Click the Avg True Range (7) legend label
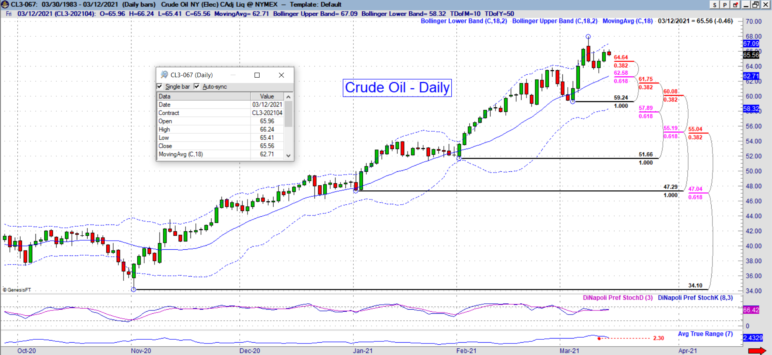The height and width of the screenshot is (355, 772). coord(705,334)
